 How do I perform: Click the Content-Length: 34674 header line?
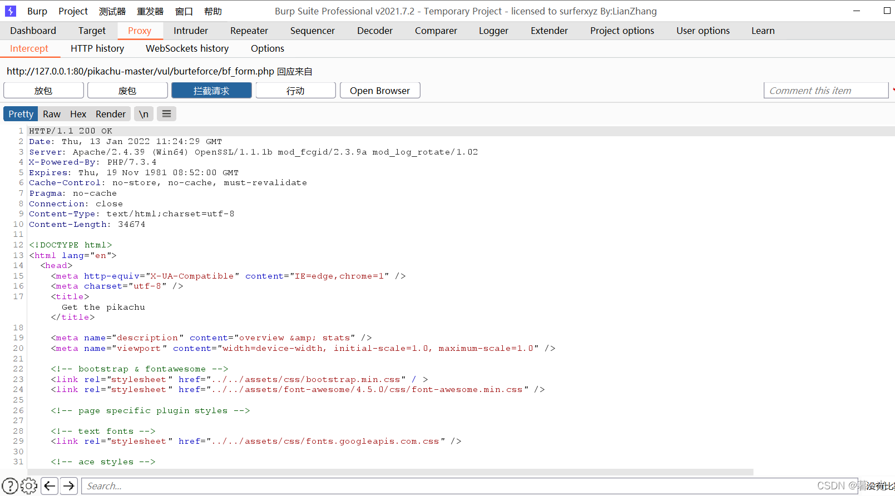tap(87, 225)
